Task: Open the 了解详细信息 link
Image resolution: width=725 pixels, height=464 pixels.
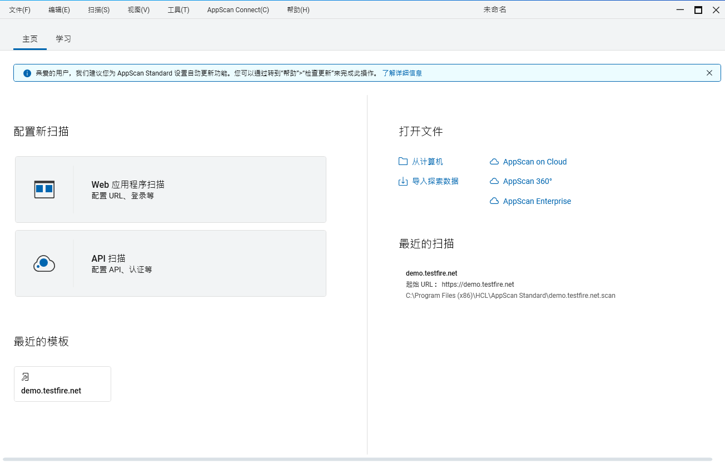Action: [x=402, y=73]
